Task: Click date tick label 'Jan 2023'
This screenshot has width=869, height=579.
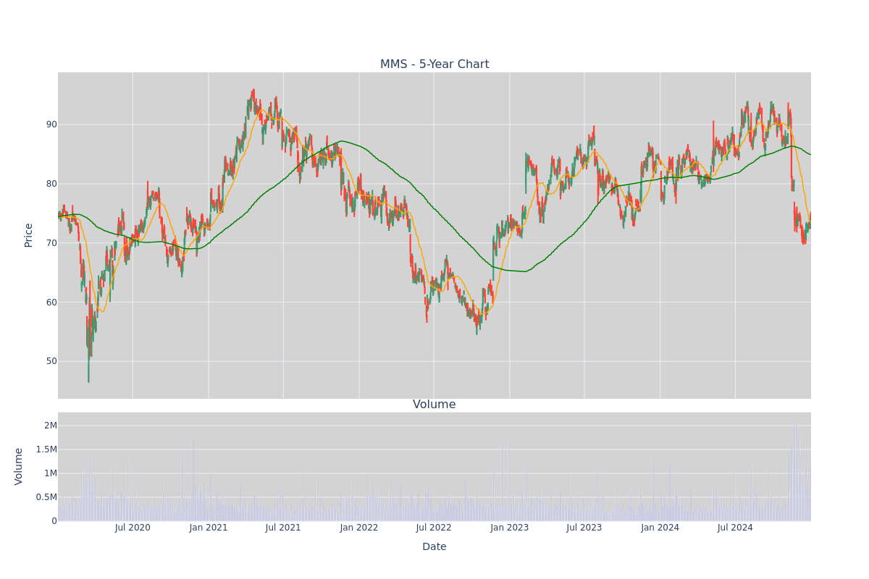Action: pyautogui.click(x=510, y=528)
